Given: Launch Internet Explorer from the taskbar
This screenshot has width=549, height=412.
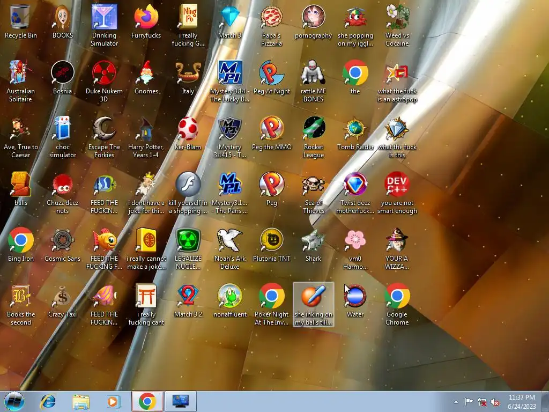Looking at the screenshot, I should 48,401.
